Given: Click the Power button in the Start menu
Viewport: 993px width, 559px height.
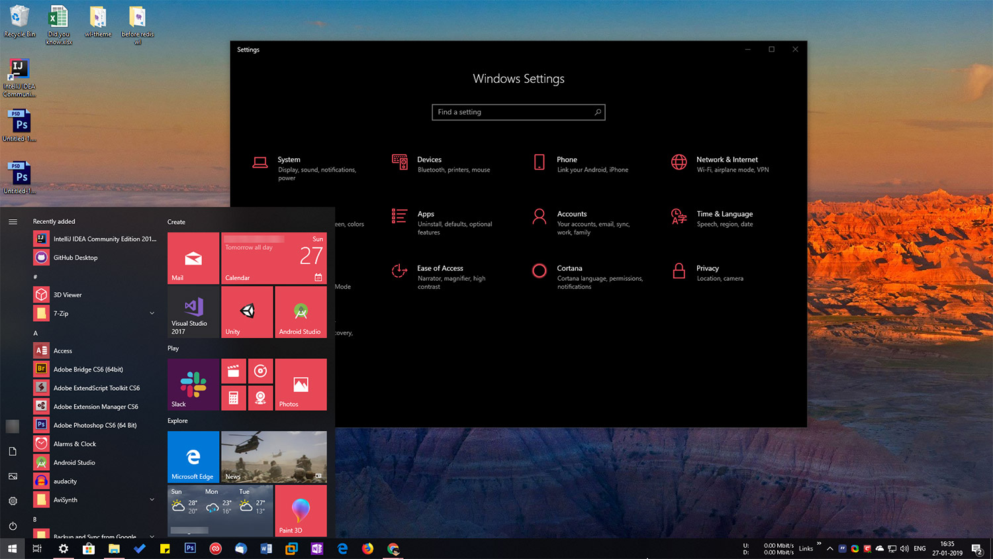Looking at the screenshot, I should coord(12,525).
